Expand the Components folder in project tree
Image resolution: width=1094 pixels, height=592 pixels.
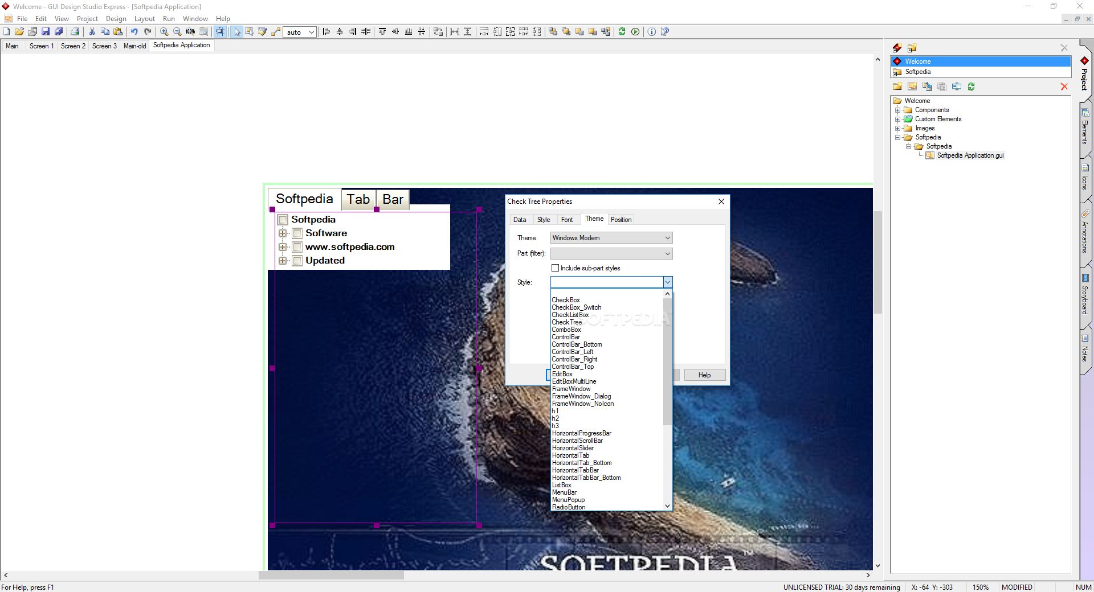pyautogui.click(x=898, y=110)
